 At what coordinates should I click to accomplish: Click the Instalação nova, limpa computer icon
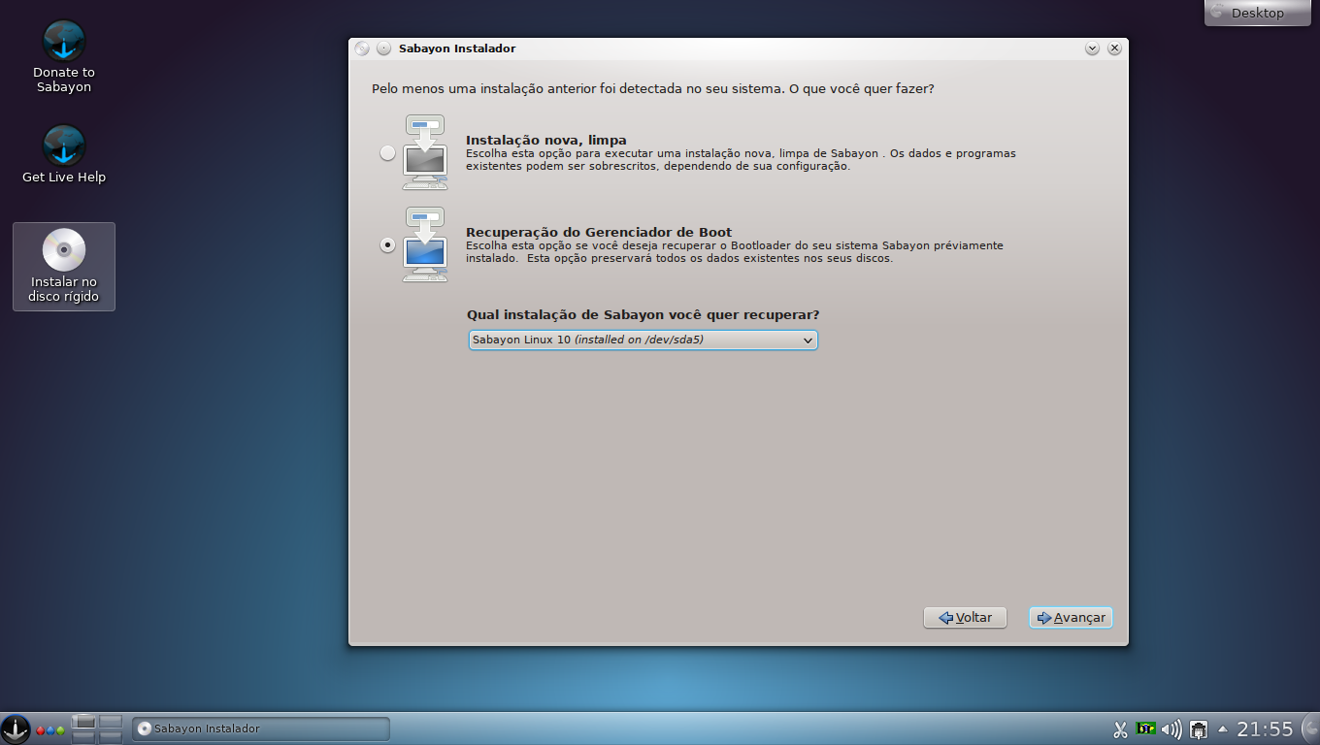424,152
